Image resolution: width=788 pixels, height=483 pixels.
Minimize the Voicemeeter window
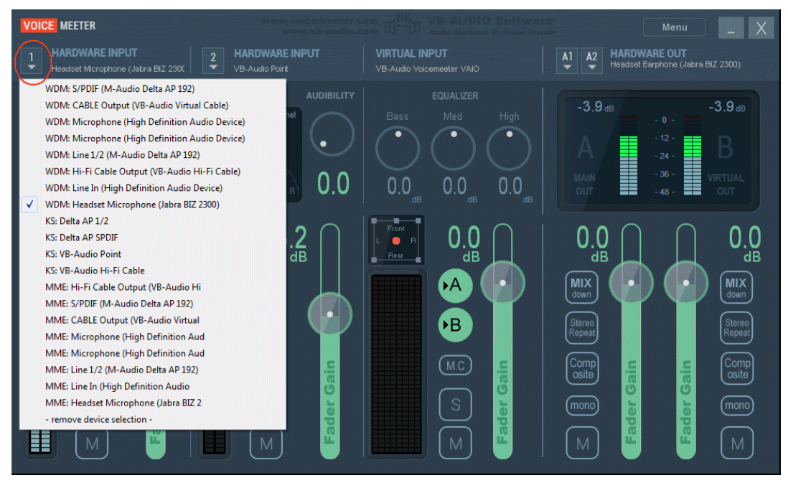(731, 28)
